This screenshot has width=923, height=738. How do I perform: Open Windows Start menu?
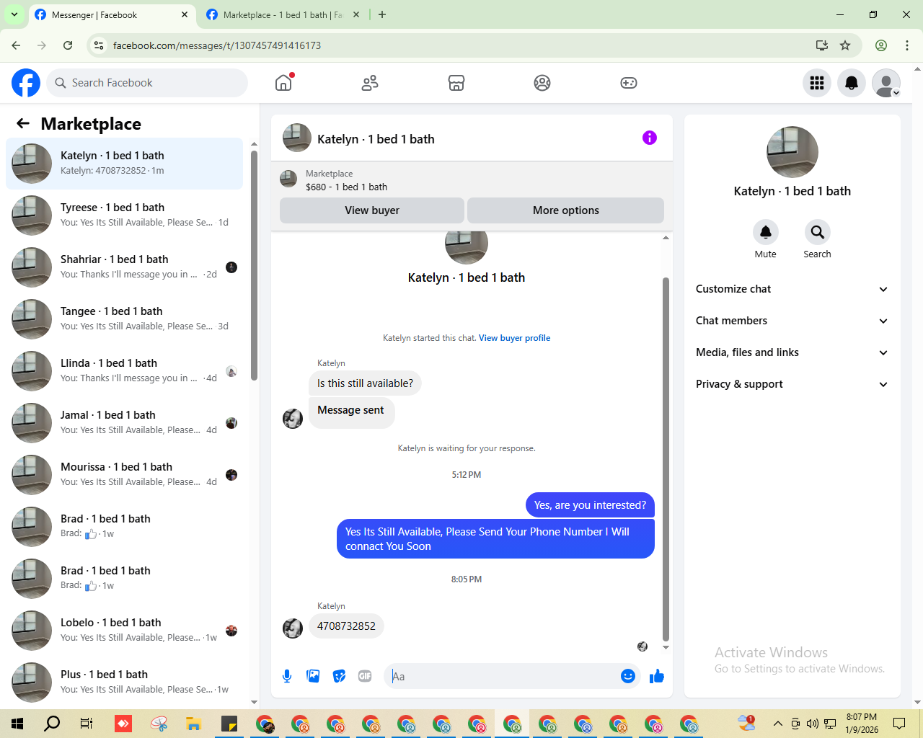(x=17, y=724)
